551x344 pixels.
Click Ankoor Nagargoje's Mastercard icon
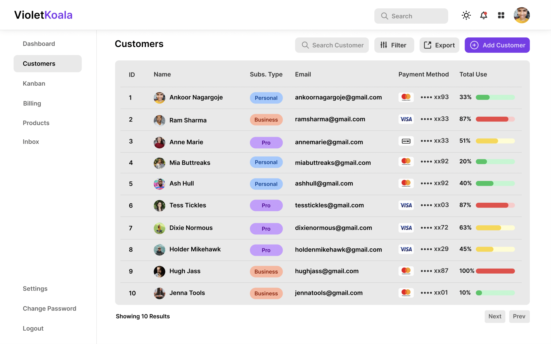tap(406, 97)
